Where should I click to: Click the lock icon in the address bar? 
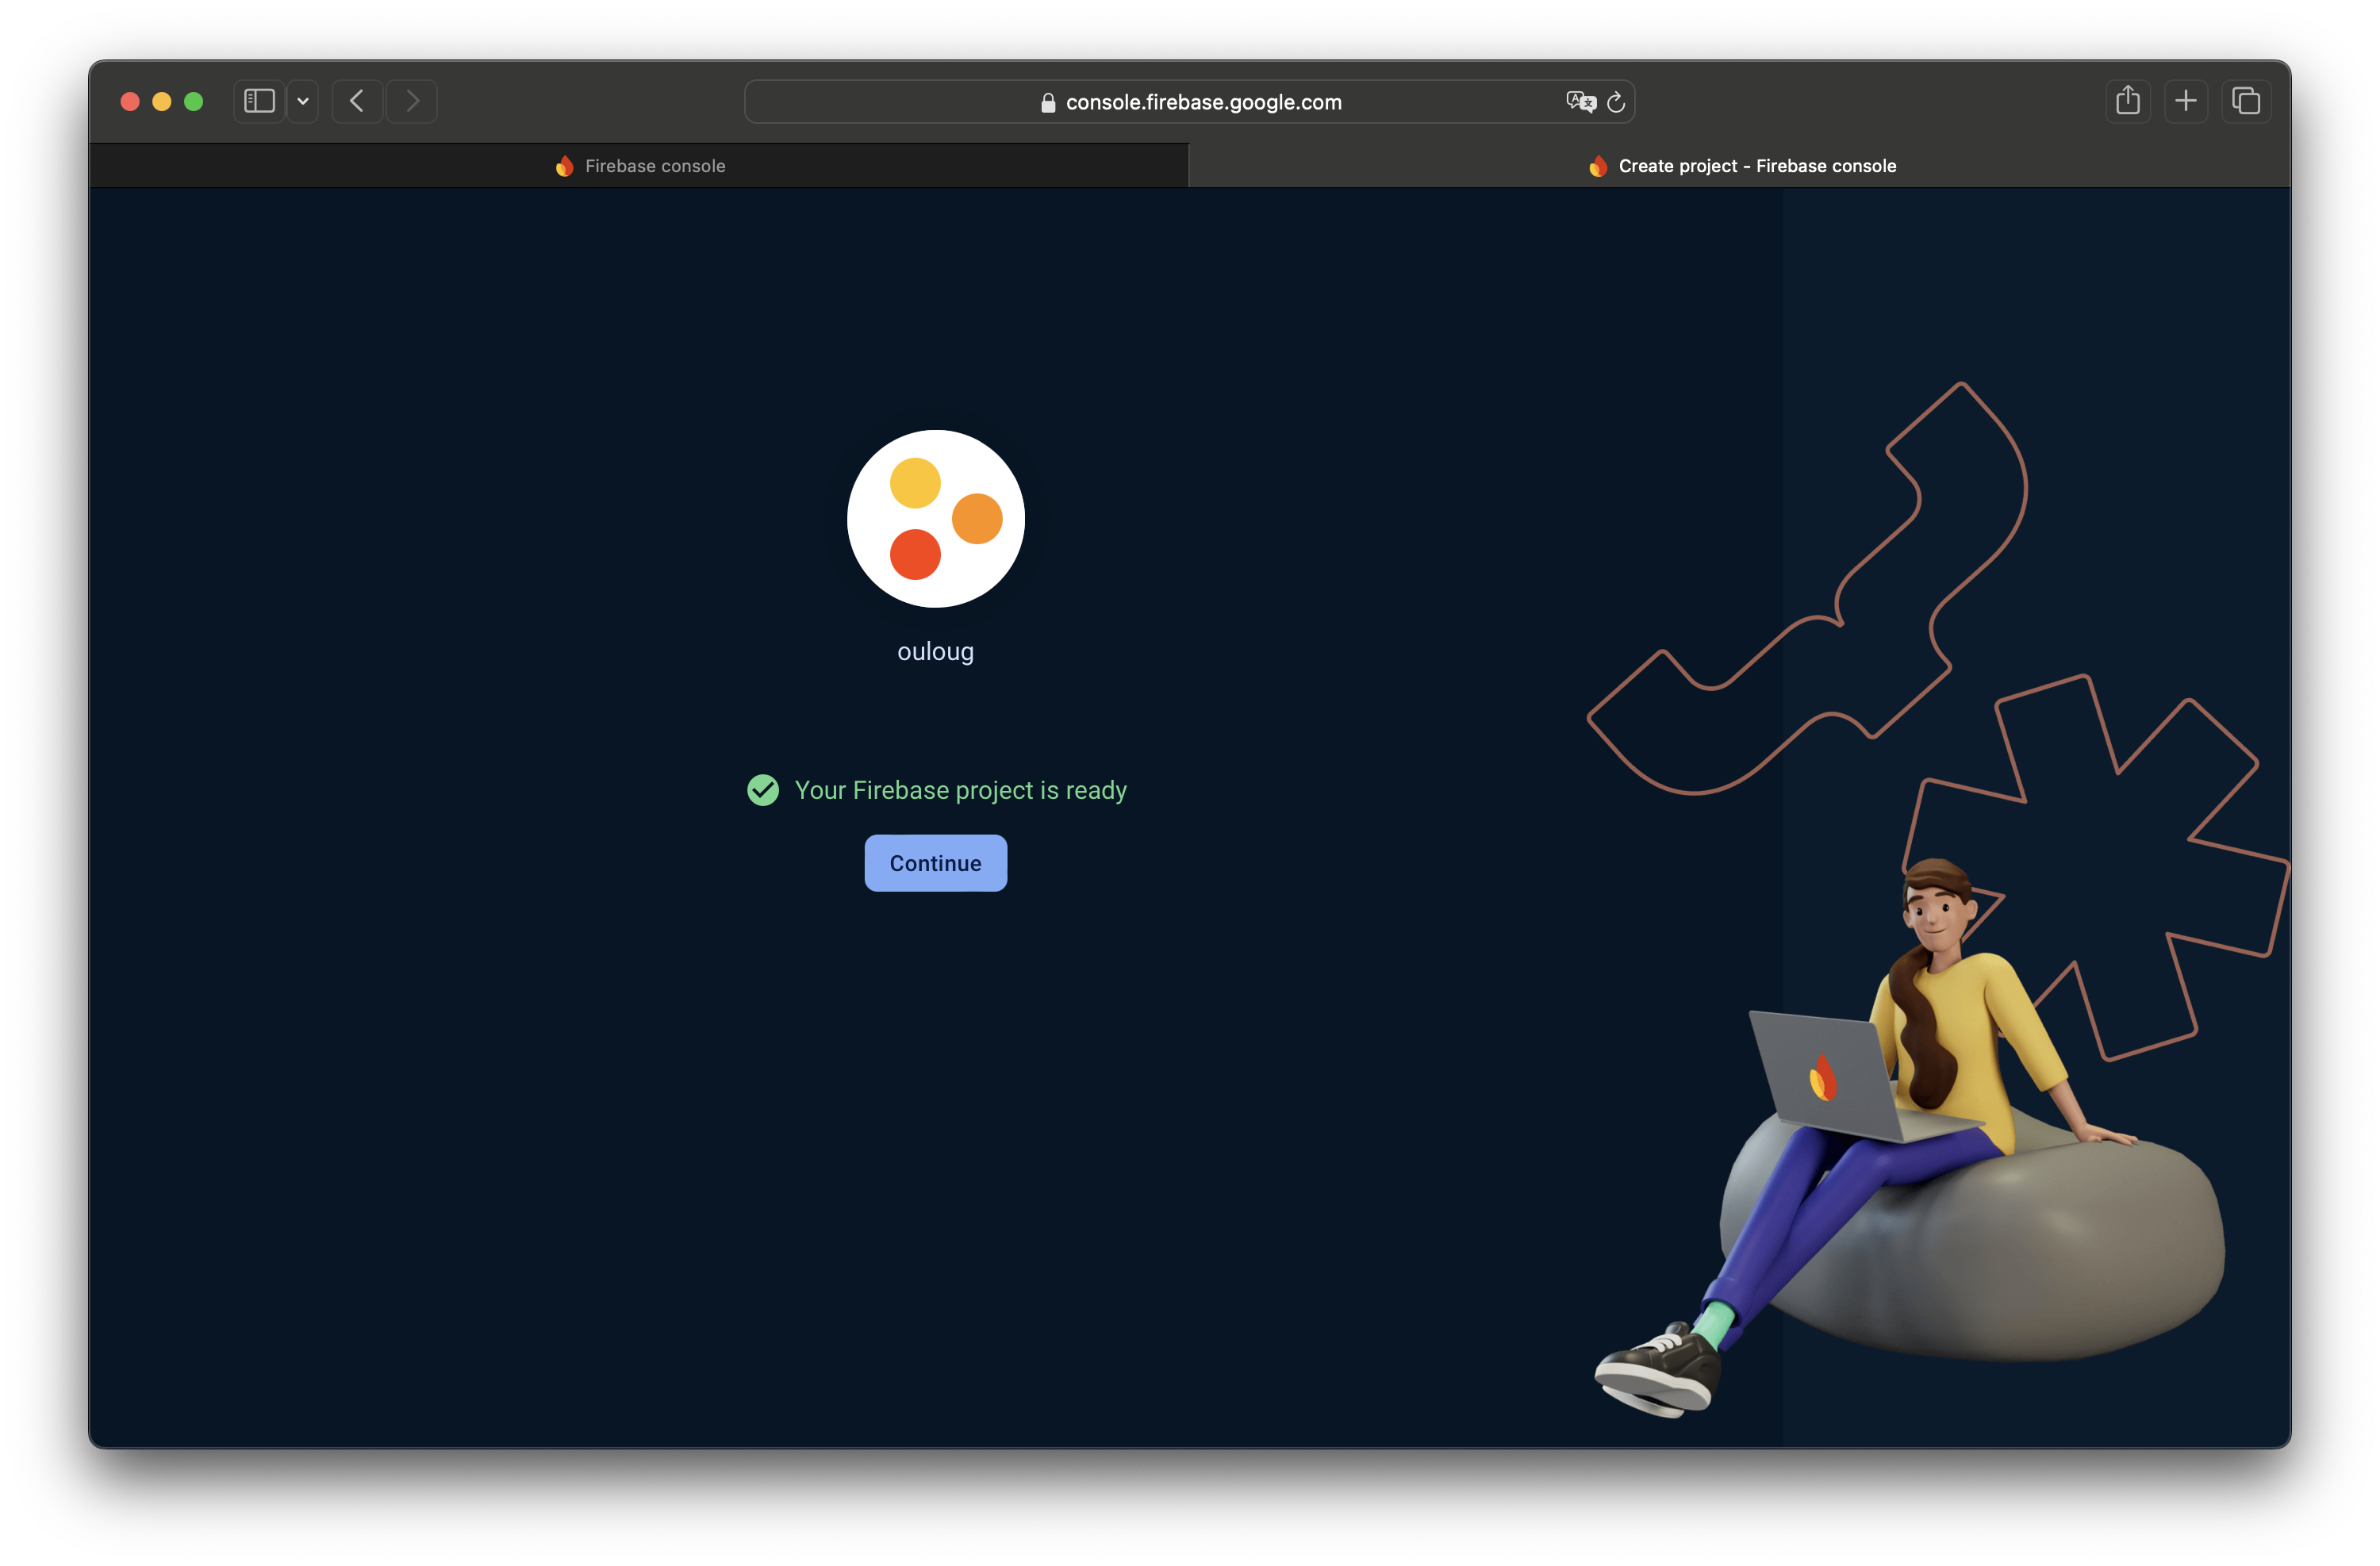[1048, 103]
